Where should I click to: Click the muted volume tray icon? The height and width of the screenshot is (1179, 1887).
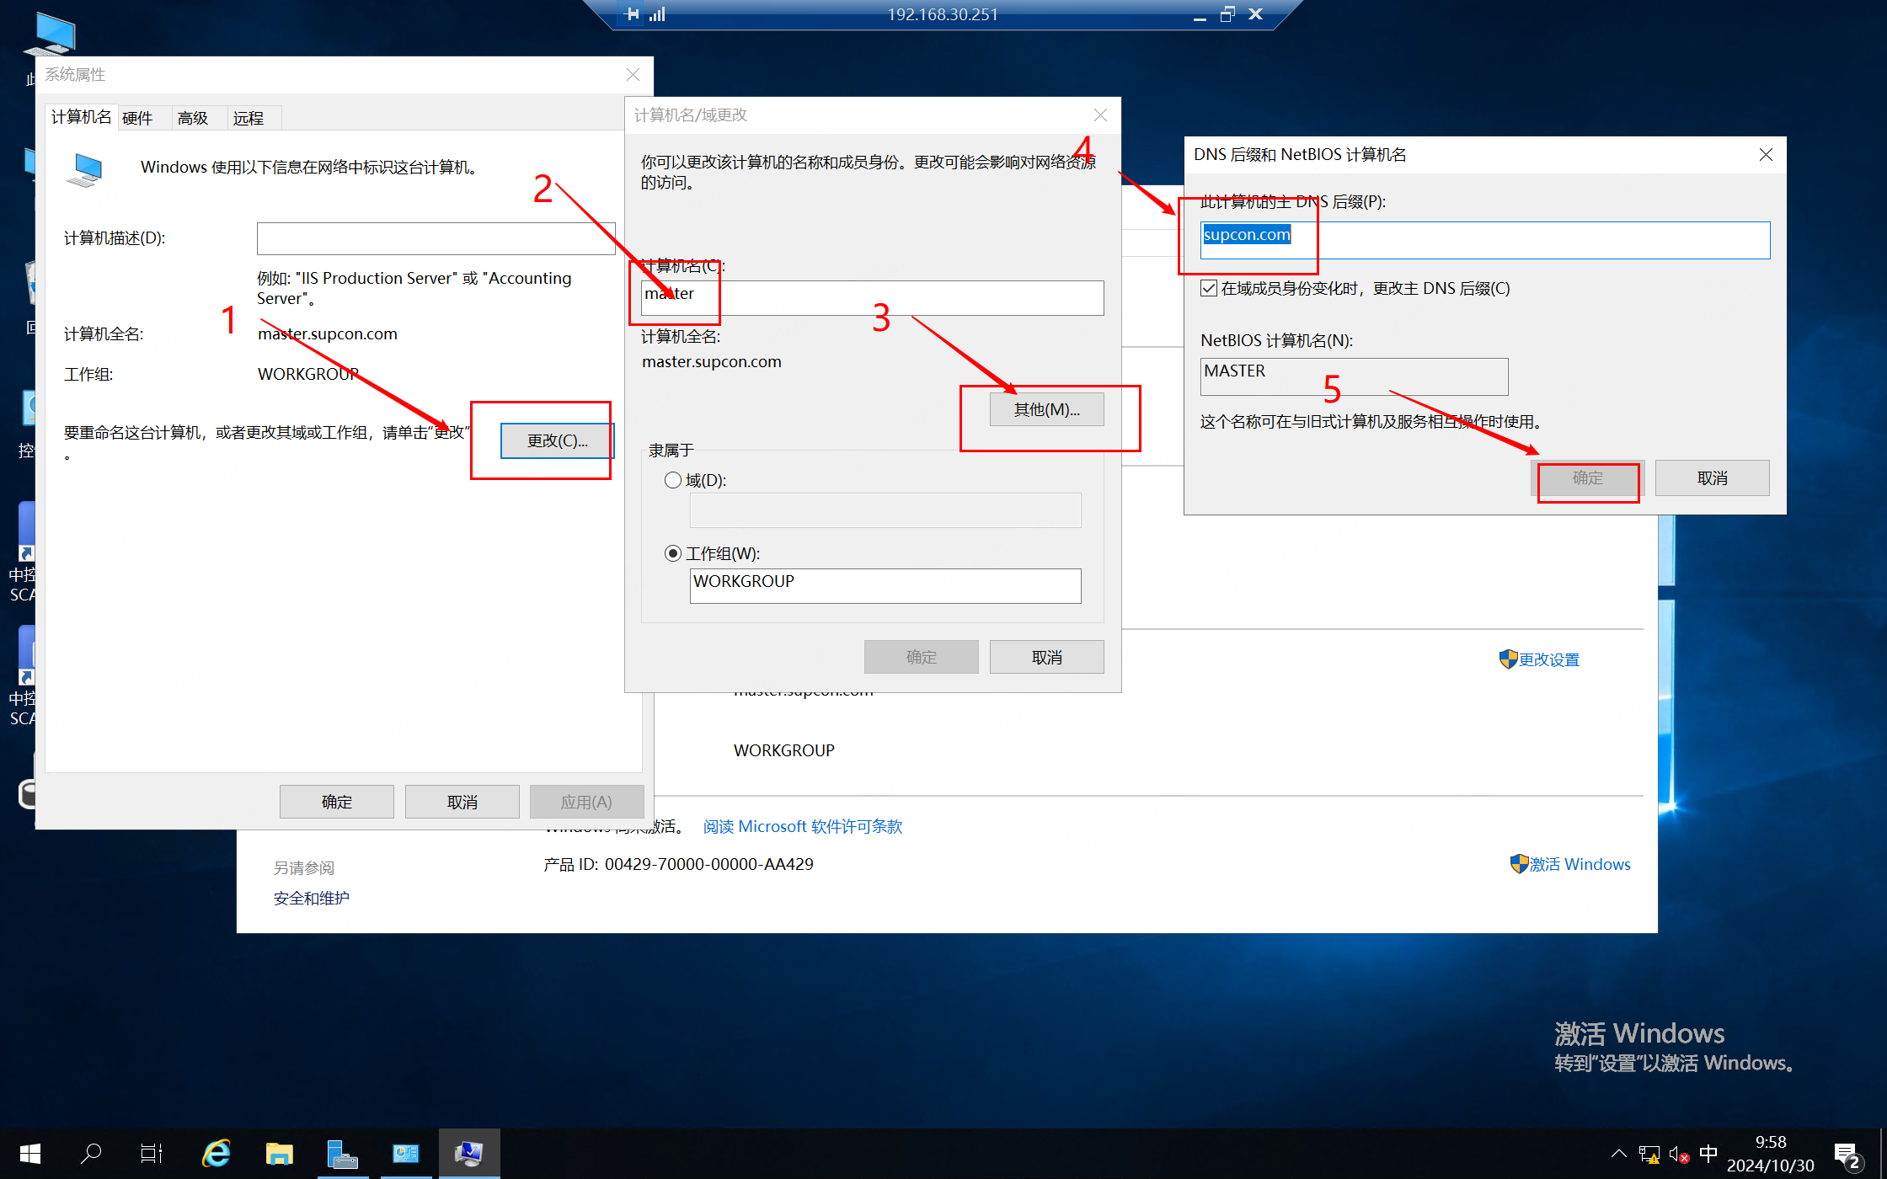tap(1677, 1154)
